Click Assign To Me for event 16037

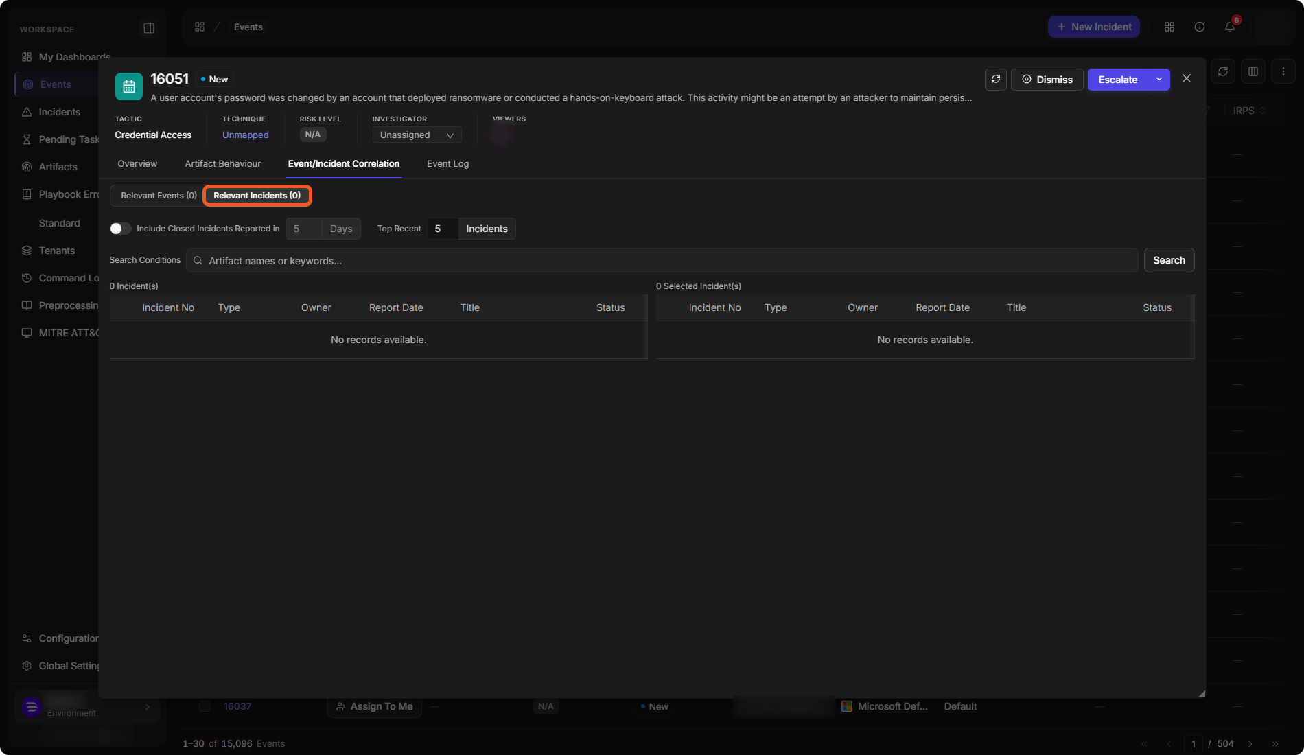click(375, 707)
